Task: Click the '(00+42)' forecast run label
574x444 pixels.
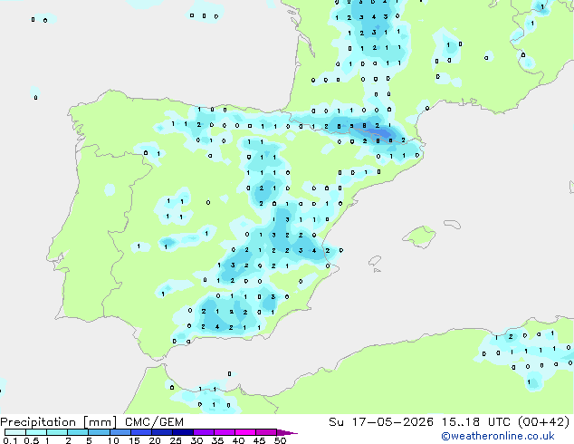Action: (543, 422)
